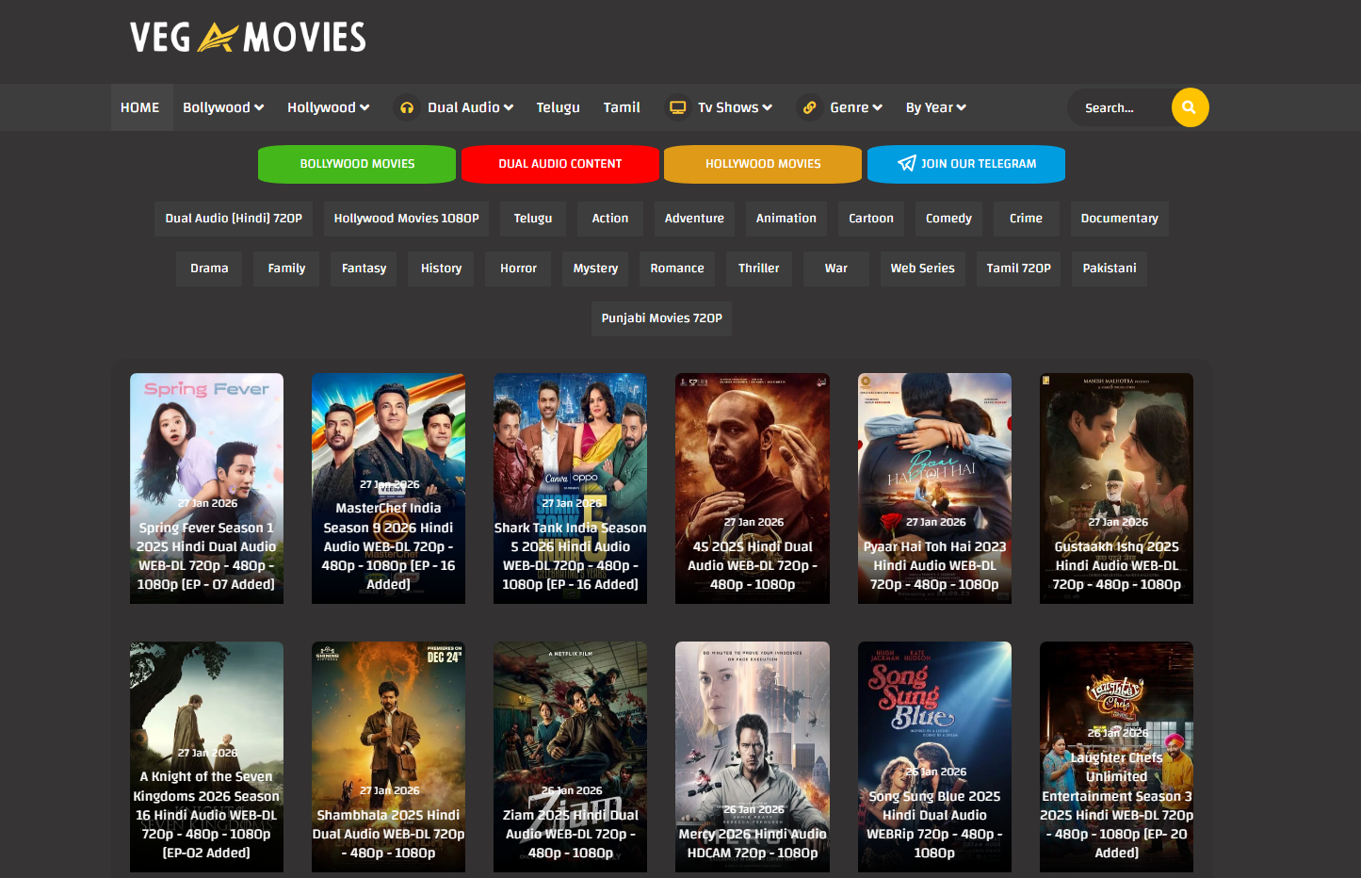This screenshot has height=878, width=1361.
Task: Open A Knight of the Seven Kingdoms poster
Action: [206, 756]
